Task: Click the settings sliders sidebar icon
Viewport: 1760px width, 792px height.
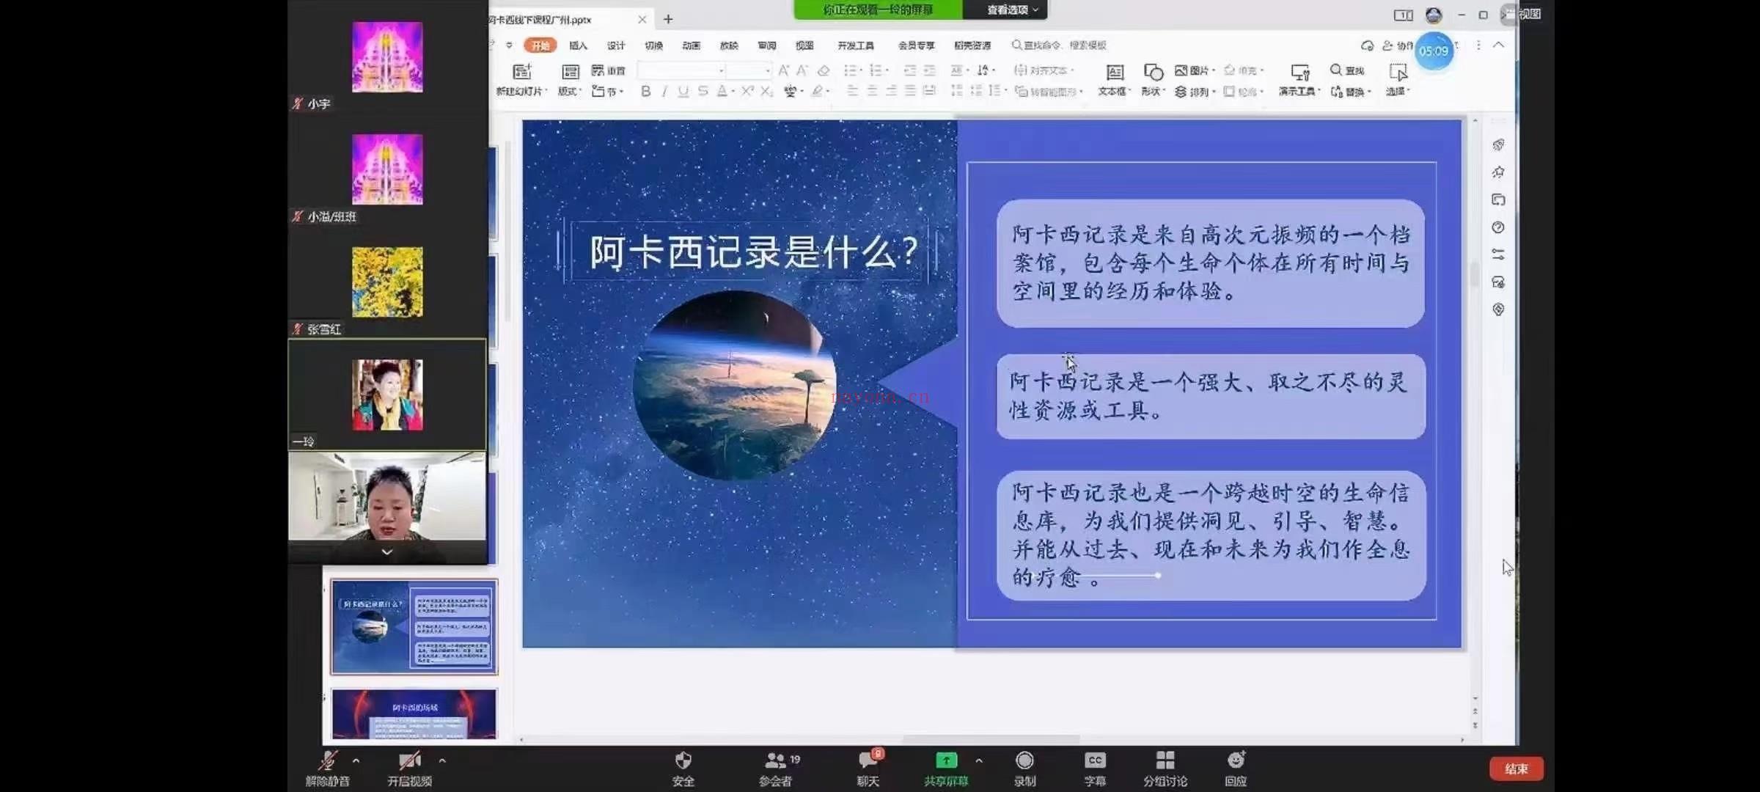Action: 1498,254
